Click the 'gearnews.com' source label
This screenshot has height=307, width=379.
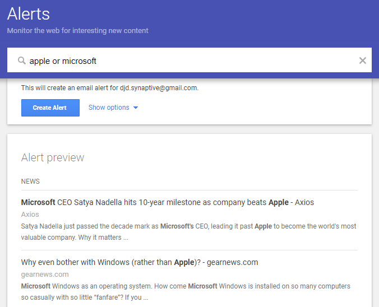pos(45,275)
